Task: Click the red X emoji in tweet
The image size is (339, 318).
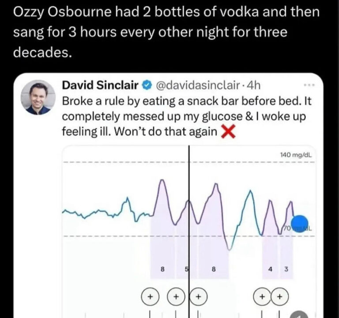Action: 228,132
